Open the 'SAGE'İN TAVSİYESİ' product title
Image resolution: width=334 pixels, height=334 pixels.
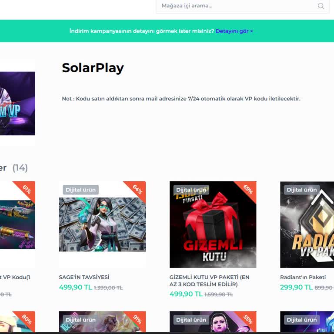click(x=84, y=277)
